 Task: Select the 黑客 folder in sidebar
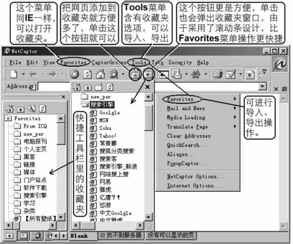tap(29, 157)
